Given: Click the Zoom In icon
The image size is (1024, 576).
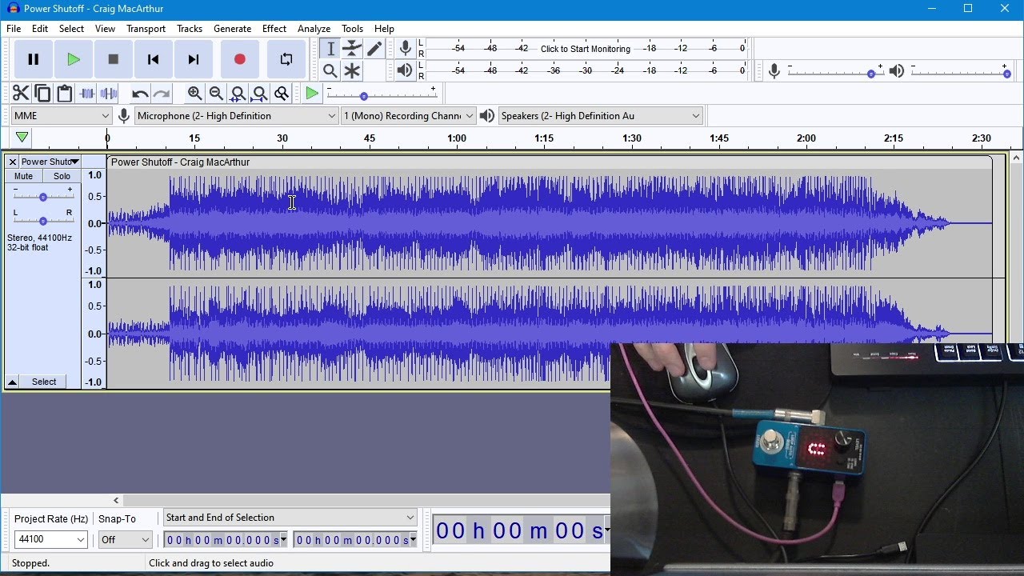Looking at the screenshot, I should 194,94.
